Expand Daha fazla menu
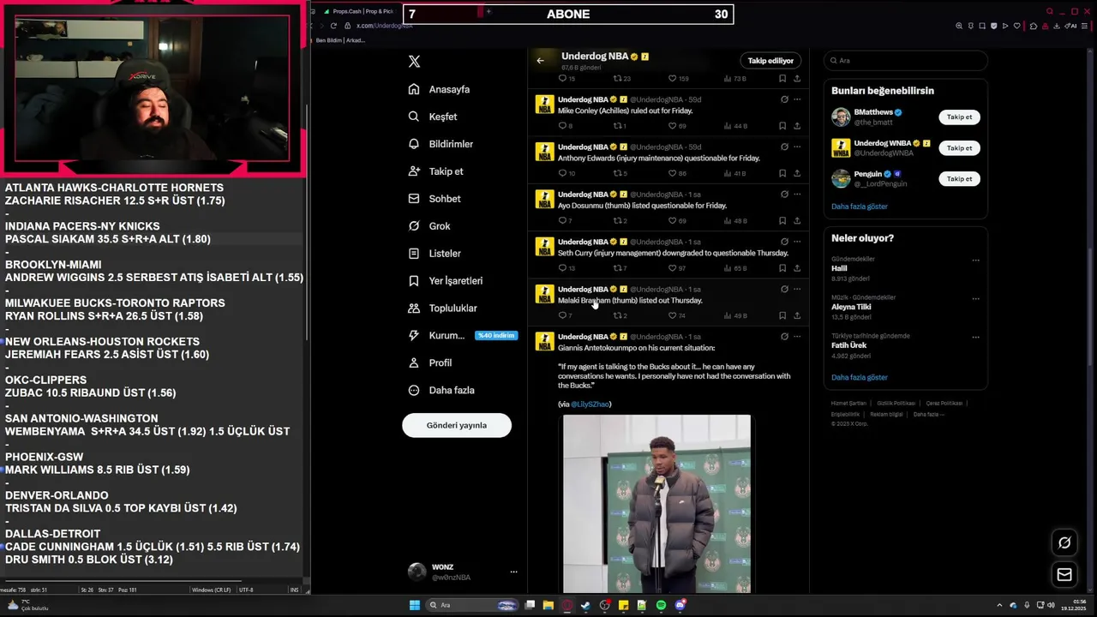The height and width of the screenshot is (617, 1097). click(441, 391)
